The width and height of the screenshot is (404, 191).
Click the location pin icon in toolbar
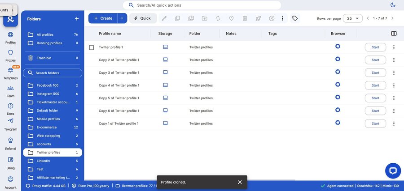tap(231, 18)
